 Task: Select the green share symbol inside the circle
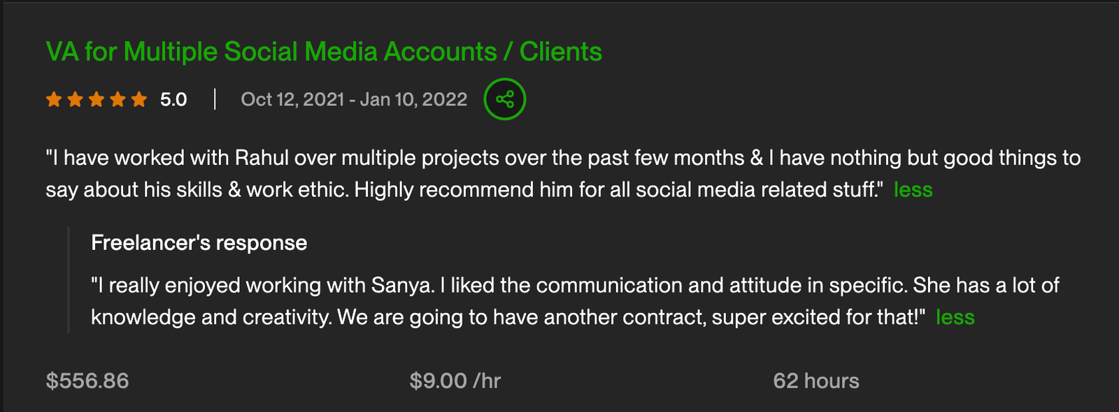[x=504, y=99]
